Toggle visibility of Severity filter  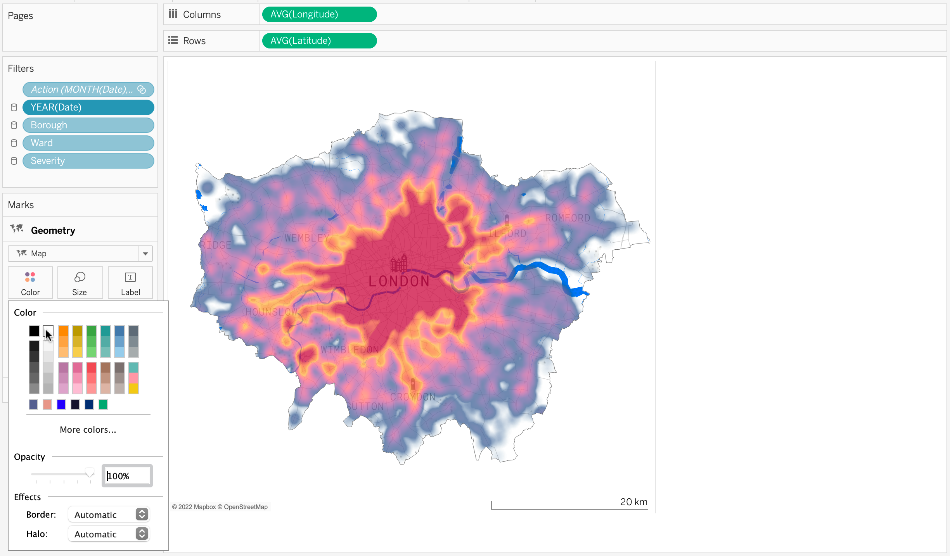click(15, 161)
